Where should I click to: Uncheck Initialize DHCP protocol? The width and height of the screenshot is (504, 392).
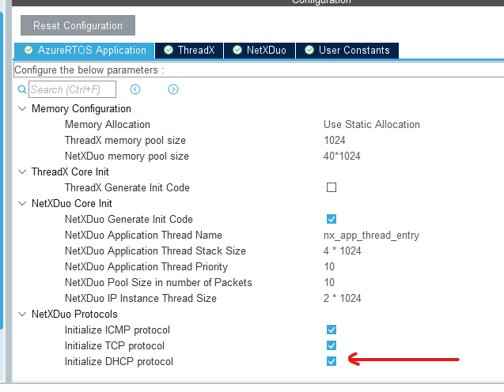pyautogui.click(x=332, y=361)
